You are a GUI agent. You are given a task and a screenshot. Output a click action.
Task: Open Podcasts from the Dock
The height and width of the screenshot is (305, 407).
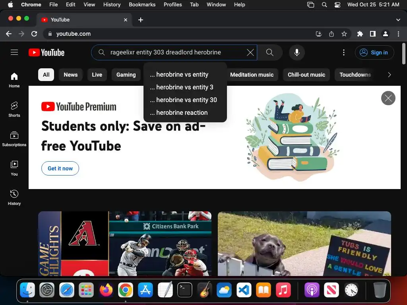pos(312,290)
